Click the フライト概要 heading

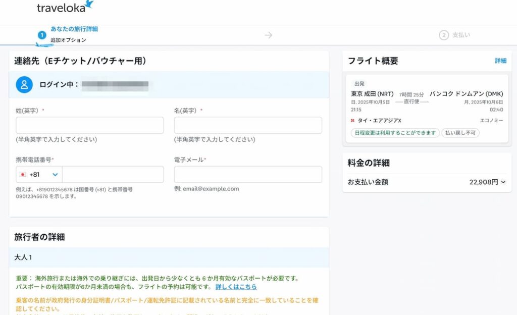click(x=373, y=61)
